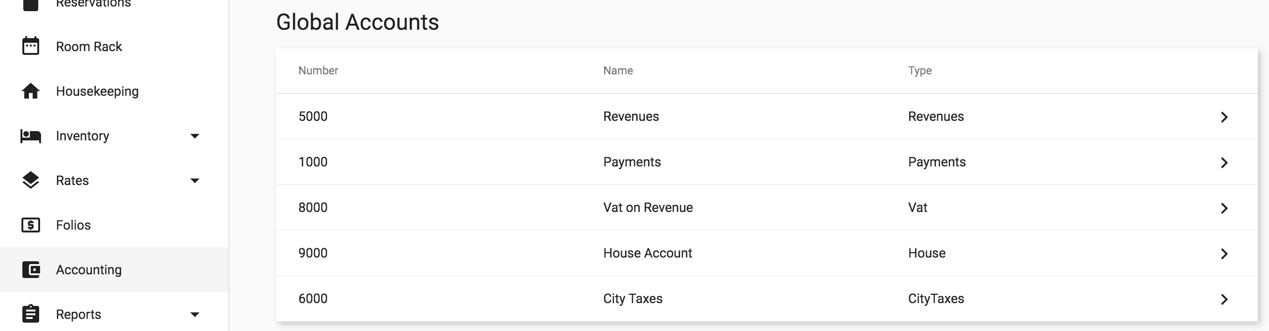Click the Housekeeping home icon
Image resolution: width=1269 pixels, height=331 pixels.
click(31, 91)
